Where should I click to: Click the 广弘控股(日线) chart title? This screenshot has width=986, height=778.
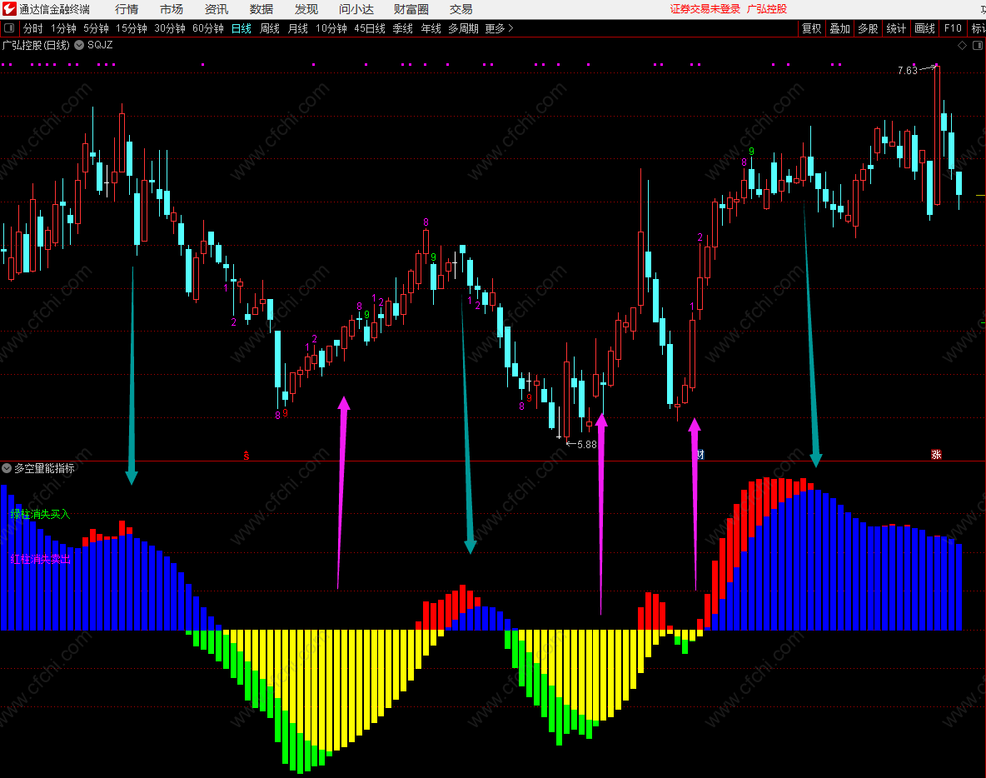(x=36, y=45)
